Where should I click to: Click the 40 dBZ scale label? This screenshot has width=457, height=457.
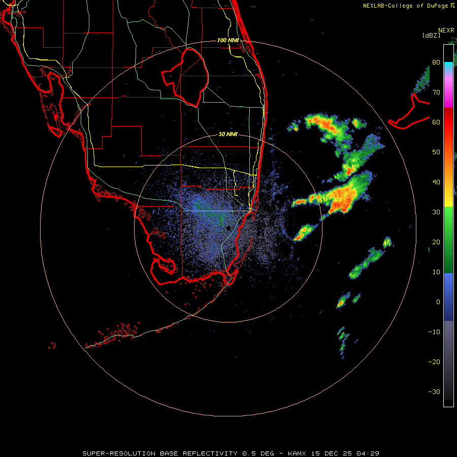(436, 182)
